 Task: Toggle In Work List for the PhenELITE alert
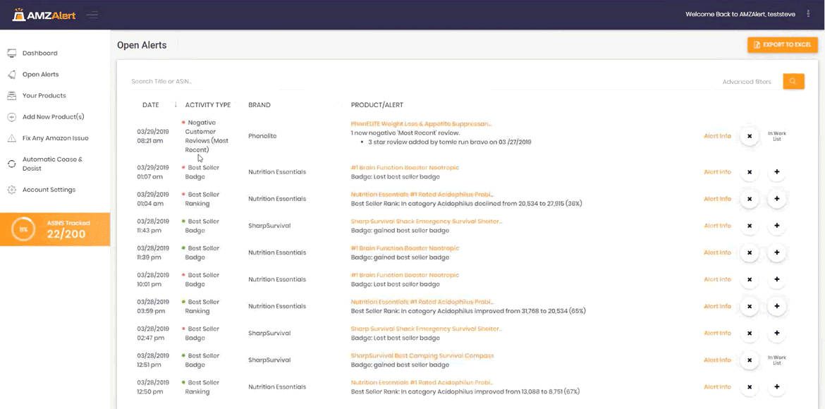click(x=776, y=136)
